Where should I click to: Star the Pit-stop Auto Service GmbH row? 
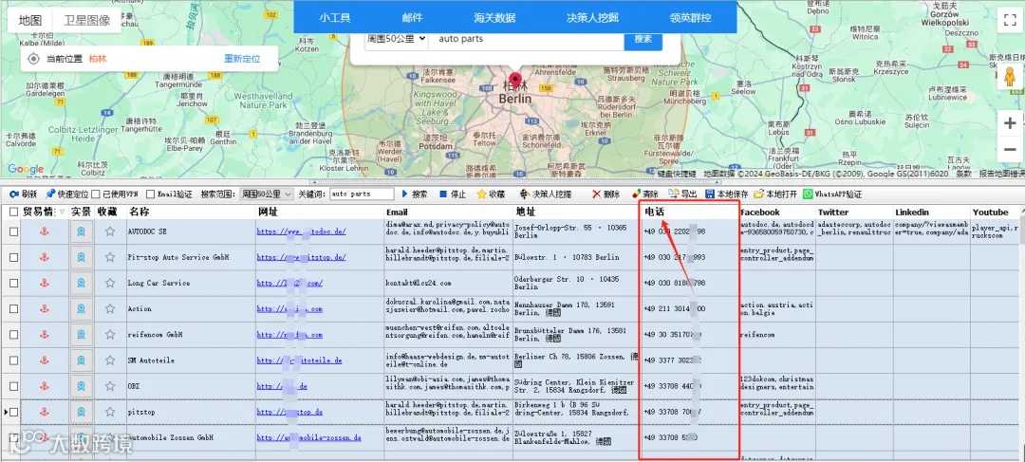tap(110, 257)
